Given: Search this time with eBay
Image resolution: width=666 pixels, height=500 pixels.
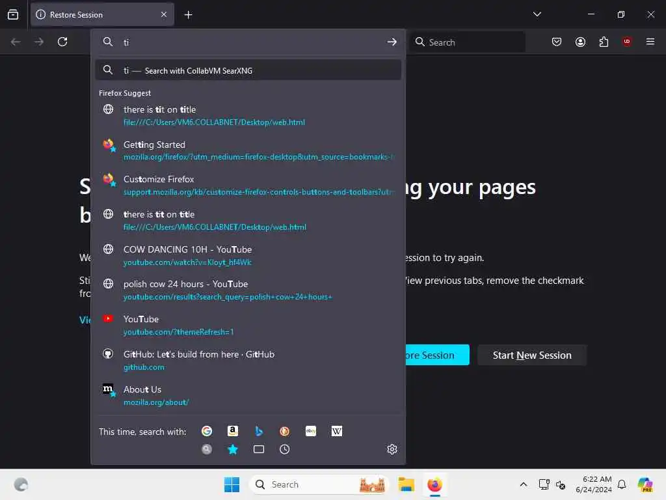Looking at the screenshot, I should coord(310,431).
